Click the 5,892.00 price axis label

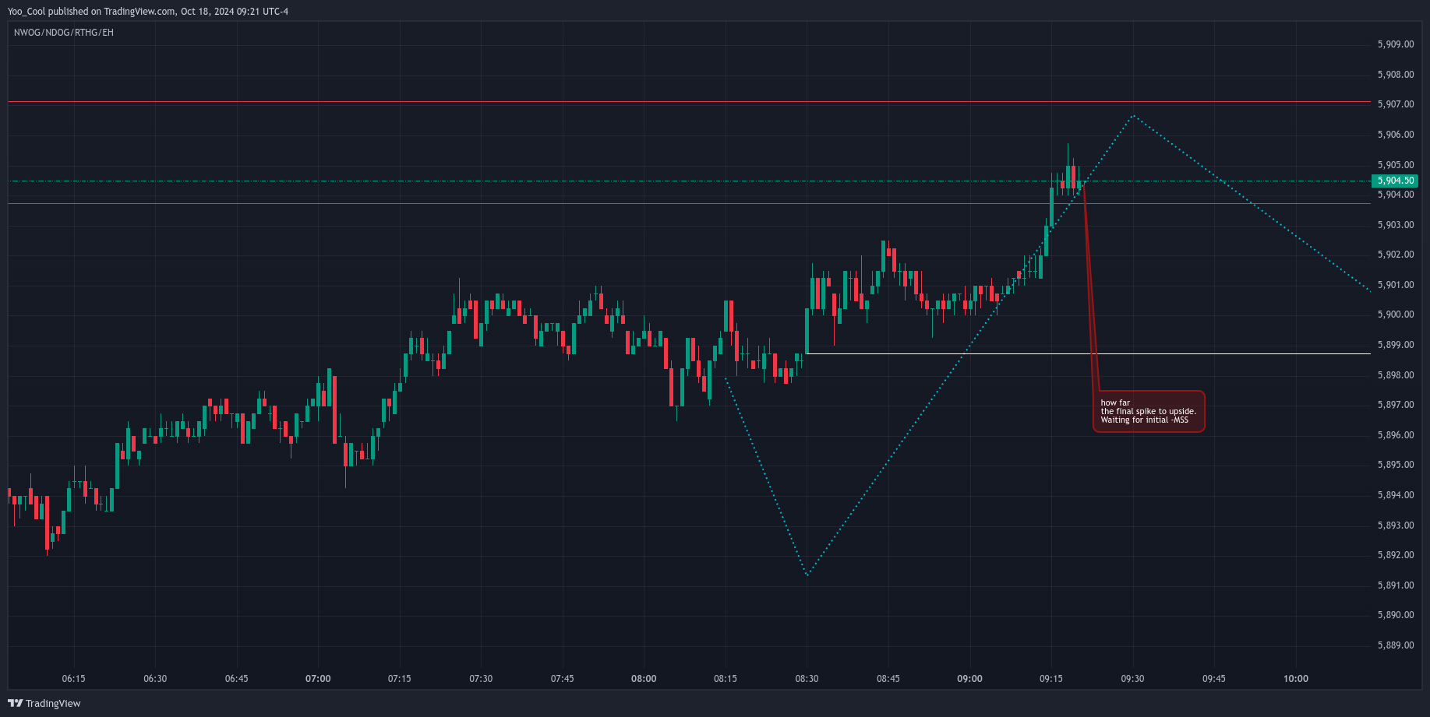point(1396,555)
